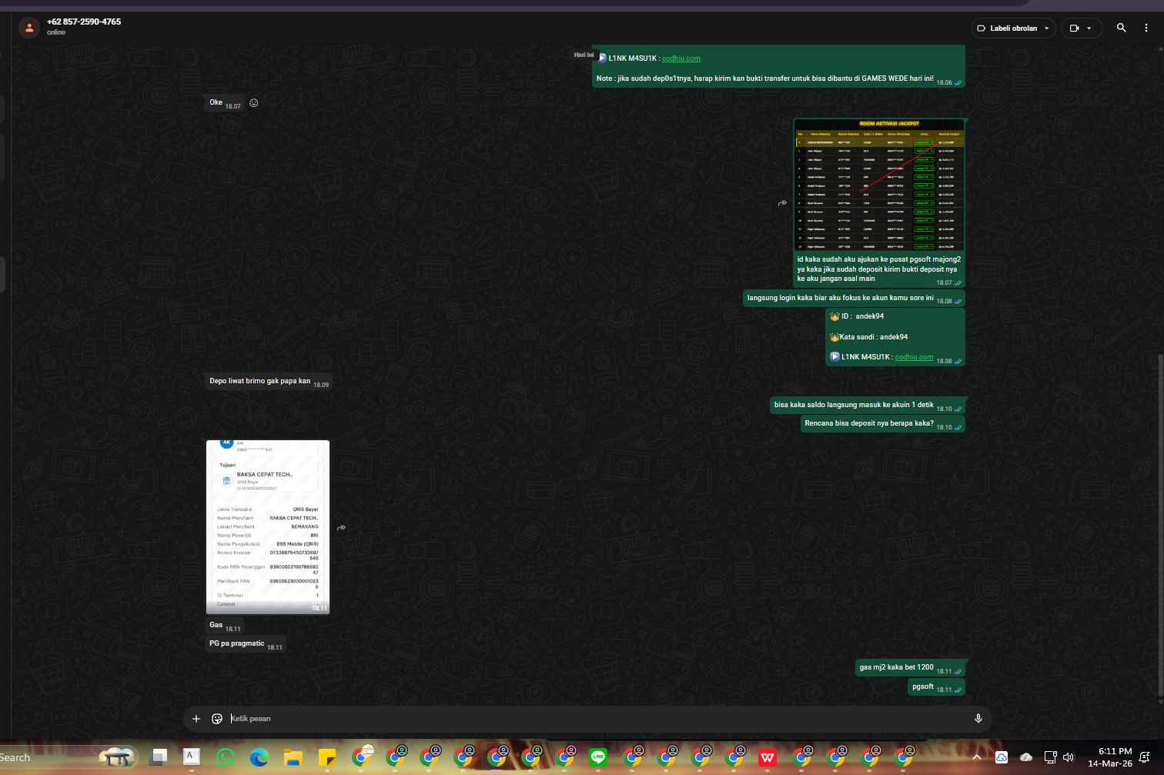Screen dimensions: 1164x775
Task: Forward the QRIS receipt image
Action: coord(341,528)
